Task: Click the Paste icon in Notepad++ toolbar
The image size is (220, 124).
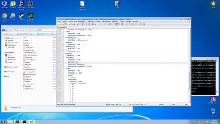Action: (83, 24)
